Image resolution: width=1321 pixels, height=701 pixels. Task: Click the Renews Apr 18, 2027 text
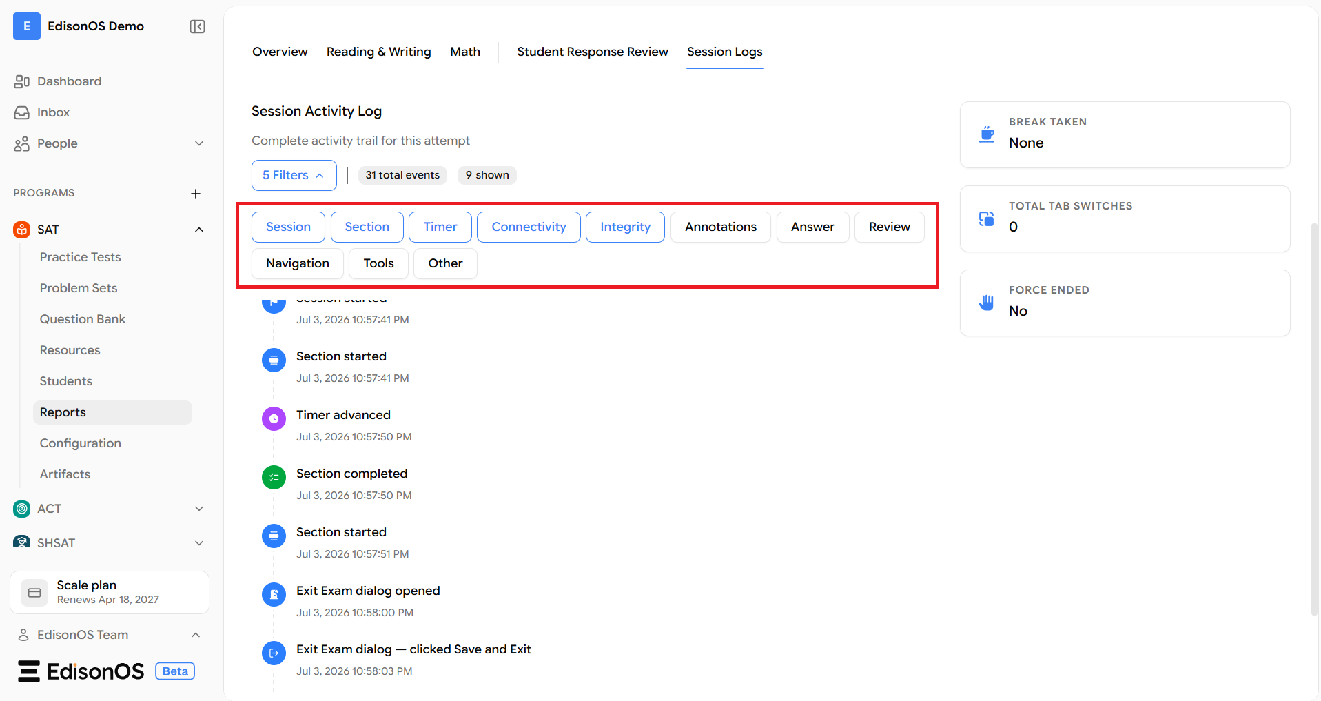108,600
